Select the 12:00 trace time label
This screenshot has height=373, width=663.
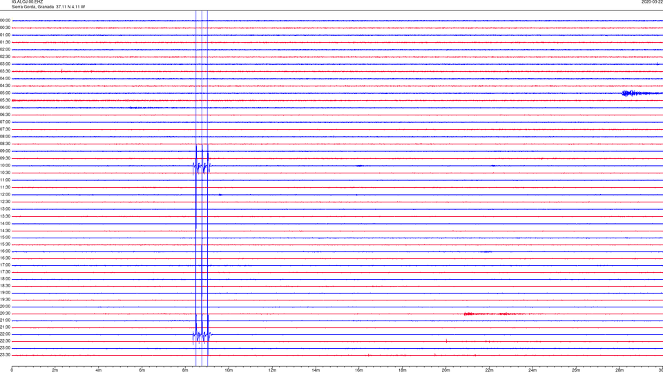(x=5, y=195)
